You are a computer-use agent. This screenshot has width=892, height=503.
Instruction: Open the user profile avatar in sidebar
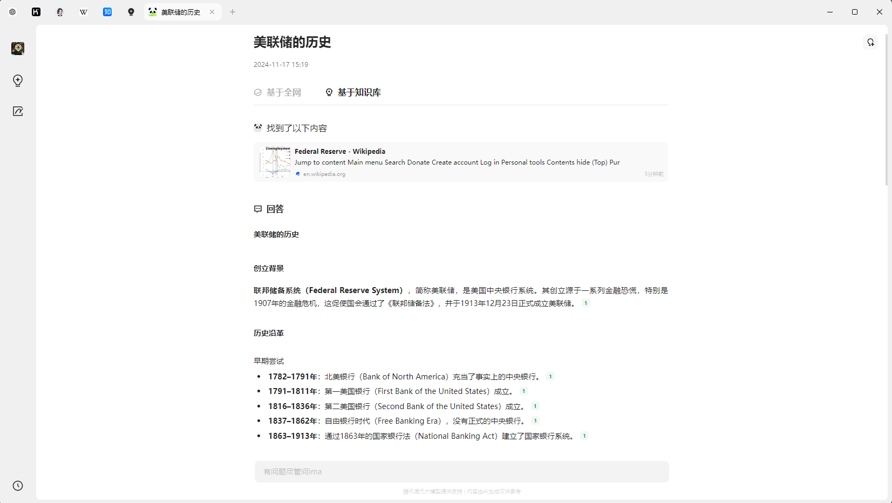click(x=18, y=49)
